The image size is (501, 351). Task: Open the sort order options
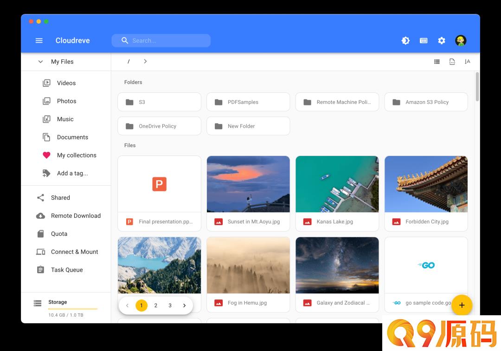(x=468, y=62)
